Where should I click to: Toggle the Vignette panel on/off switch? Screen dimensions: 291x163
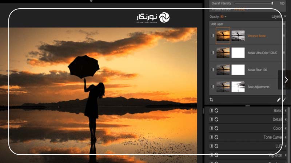coord(211,155)
